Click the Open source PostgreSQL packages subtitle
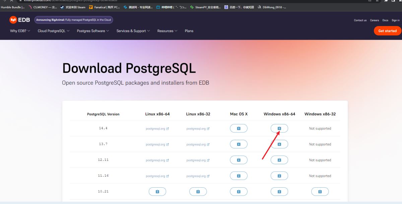 tap(136, 83)
